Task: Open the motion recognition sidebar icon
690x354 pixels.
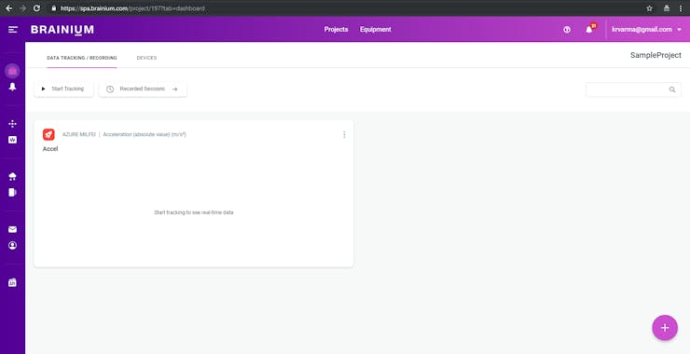Action: [x=12, y=124]
